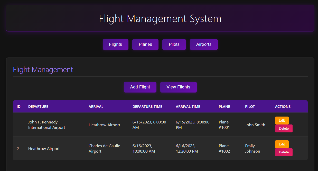Viewport: 318px width, 171px height.
Task: Click the Flight Management System title
Action: tap(160, 19)
